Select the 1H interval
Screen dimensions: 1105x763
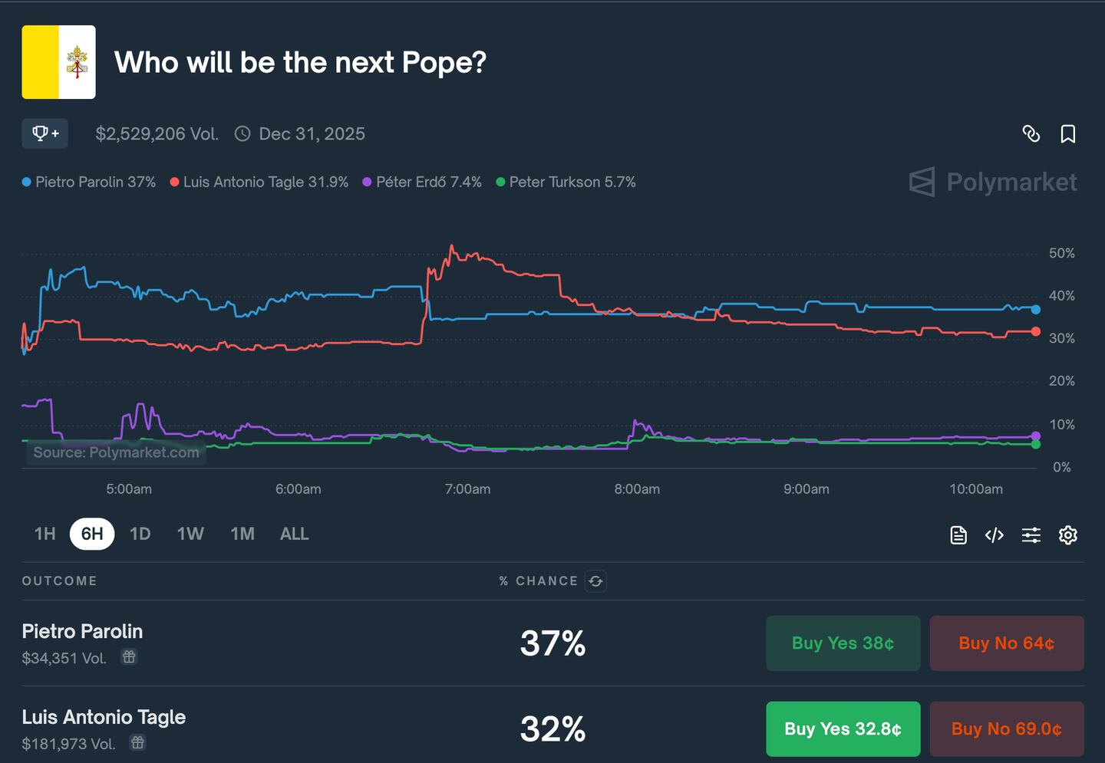[45, 534]
